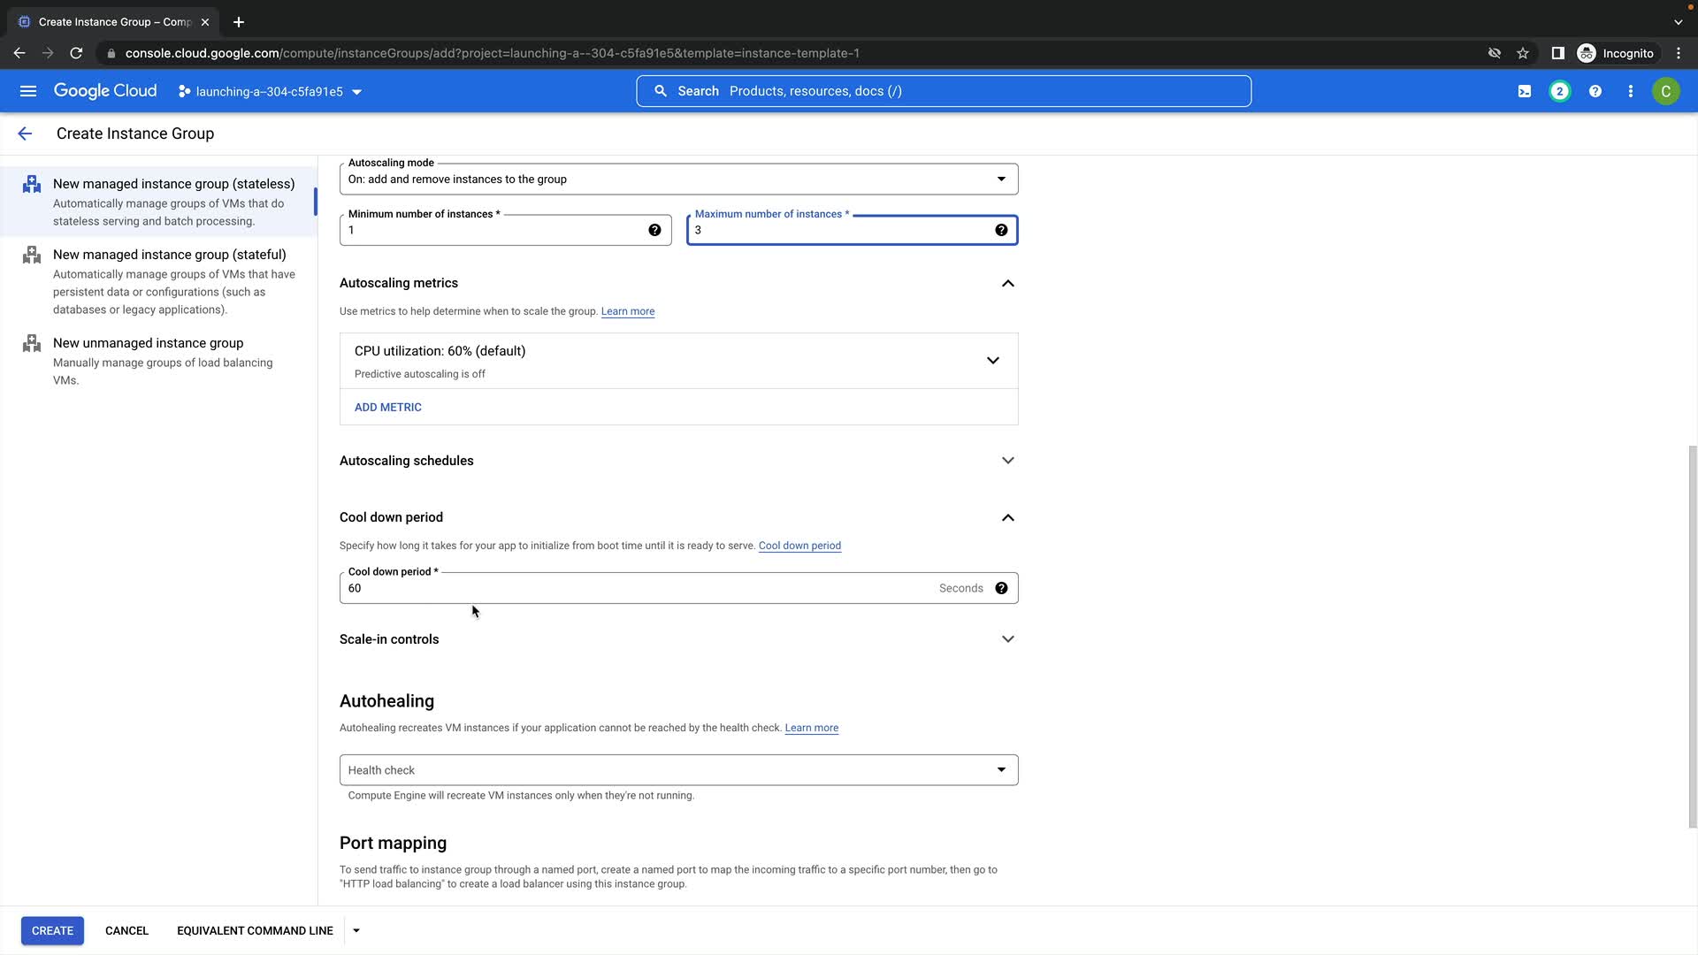
Task: Click help icon in Minimum instances field
Action: (654, 230)
